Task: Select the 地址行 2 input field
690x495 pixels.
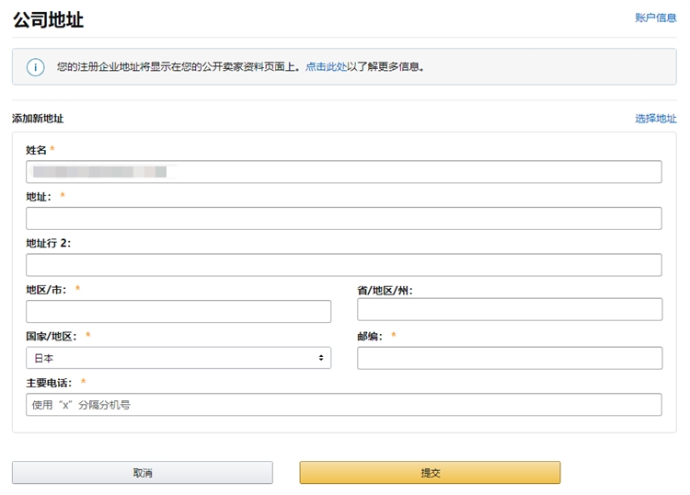Action: [x=344, y=265]
